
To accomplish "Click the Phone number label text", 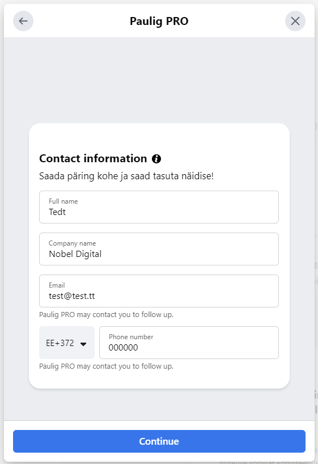I will click(x=131, y=337).
